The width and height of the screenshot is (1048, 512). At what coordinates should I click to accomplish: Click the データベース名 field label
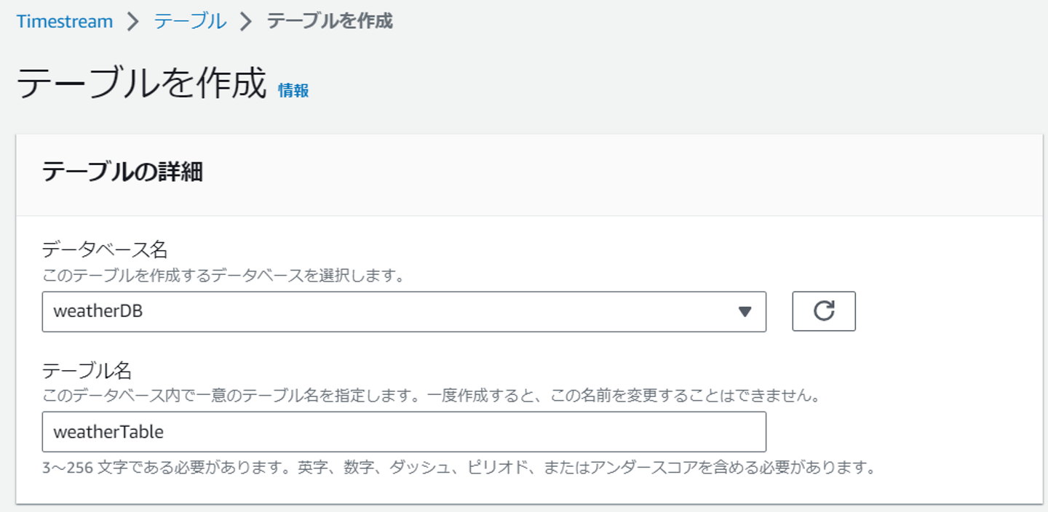pos(105,250)
